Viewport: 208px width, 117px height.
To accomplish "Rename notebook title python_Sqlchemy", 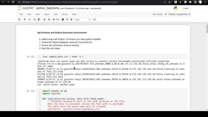I will [x=48, y=8].
